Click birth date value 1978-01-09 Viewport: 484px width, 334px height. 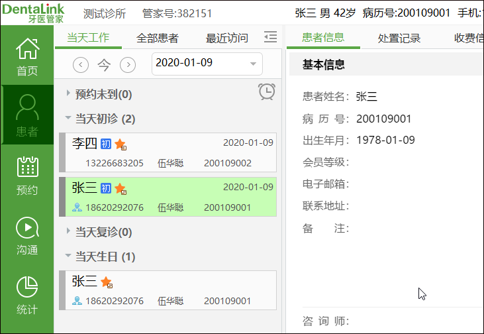point(385,140)
